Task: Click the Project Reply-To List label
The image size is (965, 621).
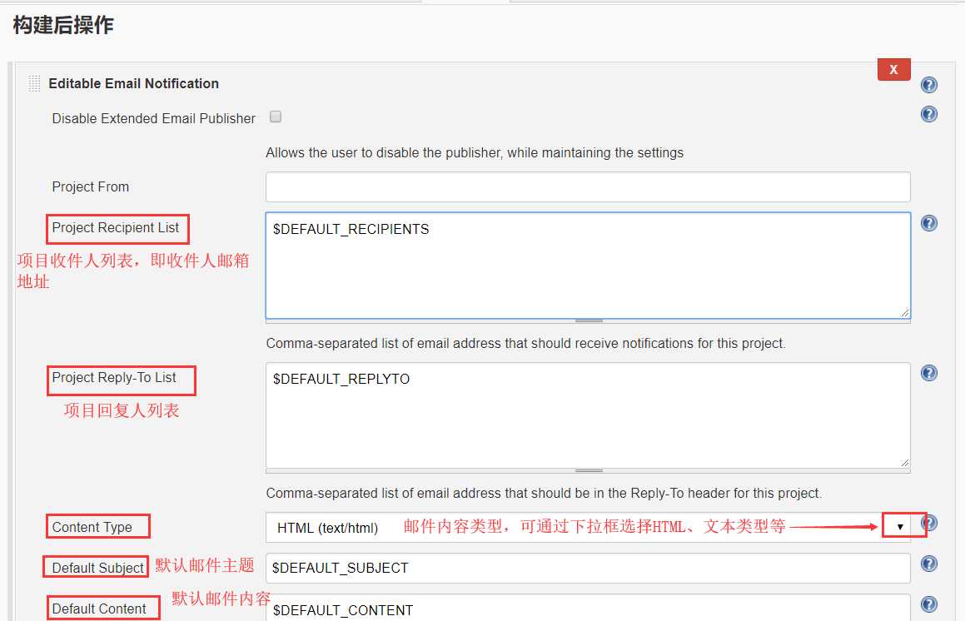Action: tap(114, 377)
